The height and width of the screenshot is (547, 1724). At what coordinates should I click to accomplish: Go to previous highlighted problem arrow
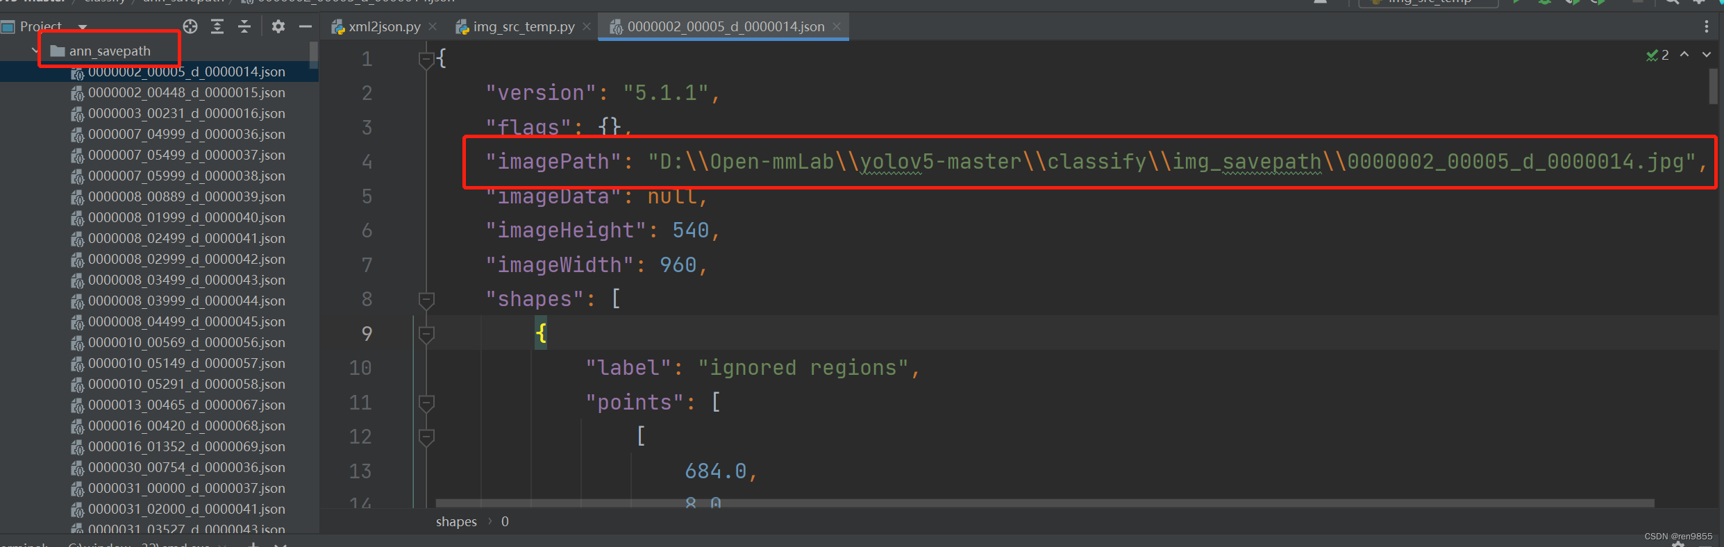tap(1684, 54)
